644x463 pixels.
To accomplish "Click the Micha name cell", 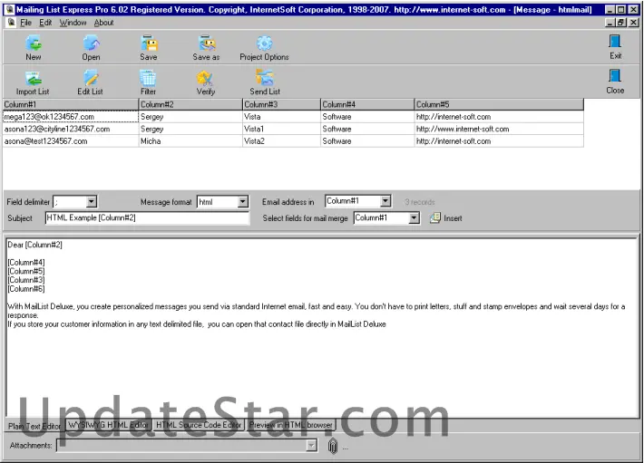I will 190,141.
